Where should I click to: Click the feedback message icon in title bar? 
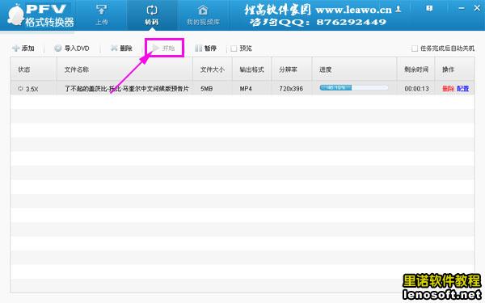coord(429,8)
